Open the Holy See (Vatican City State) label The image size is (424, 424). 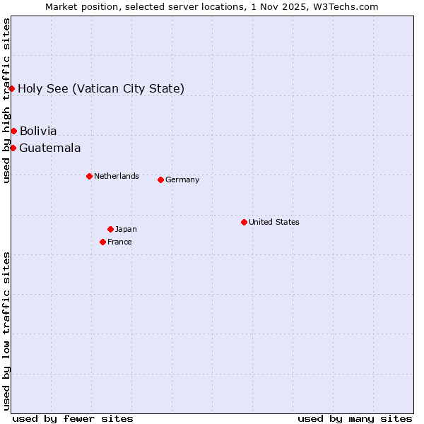pos(101,88)
